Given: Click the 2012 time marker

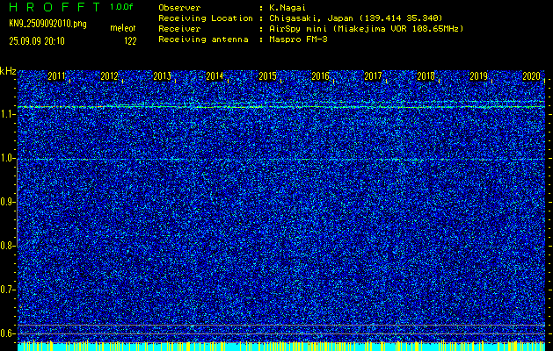Looking at the screenshot, I should click(109, 76).
